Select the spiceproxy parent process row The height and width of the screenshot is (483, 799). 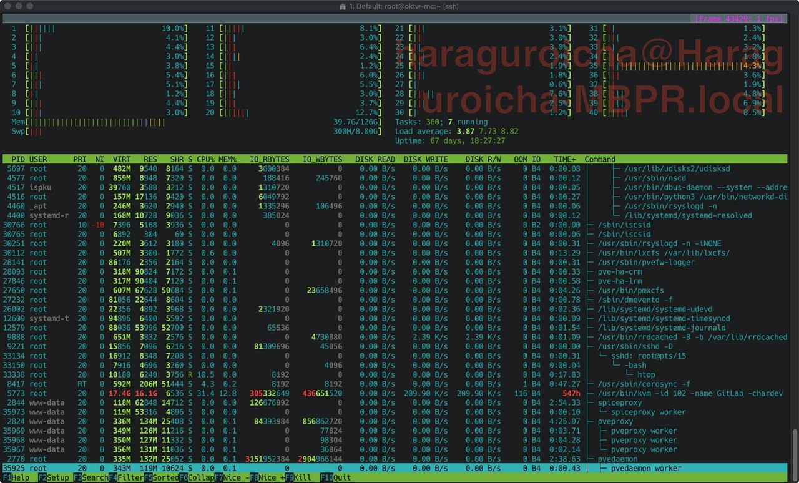(395, 402)
